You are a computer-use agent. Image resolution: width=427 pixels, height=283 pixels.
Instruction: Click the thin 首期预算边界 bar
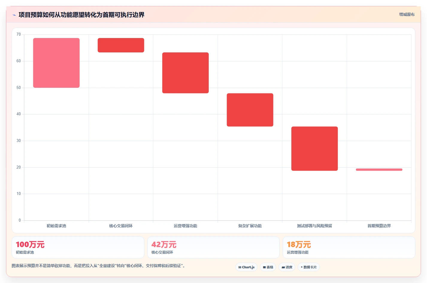click(x=379, y=170)
